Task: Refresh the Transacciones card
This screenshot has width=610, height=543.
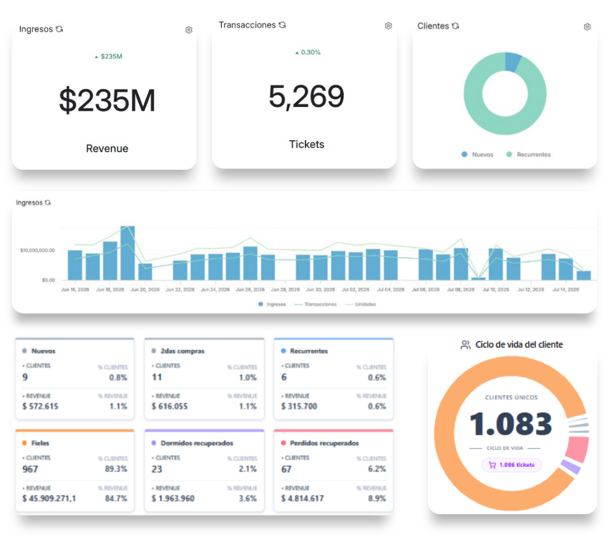Action: (x=282, y=25)
